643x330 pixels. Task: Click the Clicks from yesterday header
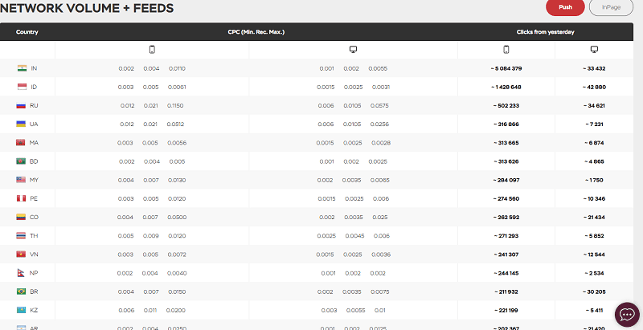pyautogui.click(x=545, y=32)
